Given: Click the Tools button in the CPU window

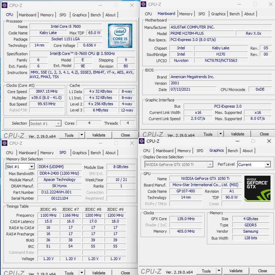Looking at the screenshot, I should click(x=69, y=135).
